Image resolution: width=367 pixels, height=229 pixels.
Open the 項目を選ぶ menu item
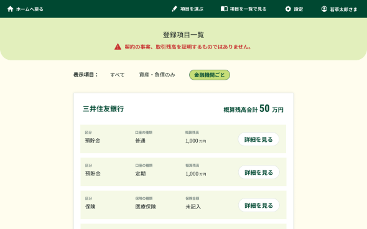point(187,9)
